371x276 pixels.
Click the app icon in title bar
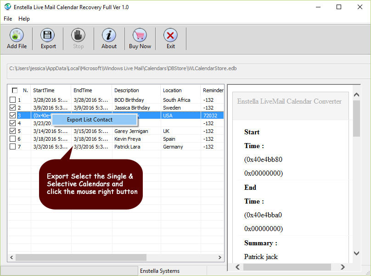pyautogui.click(x=7, y=7)
